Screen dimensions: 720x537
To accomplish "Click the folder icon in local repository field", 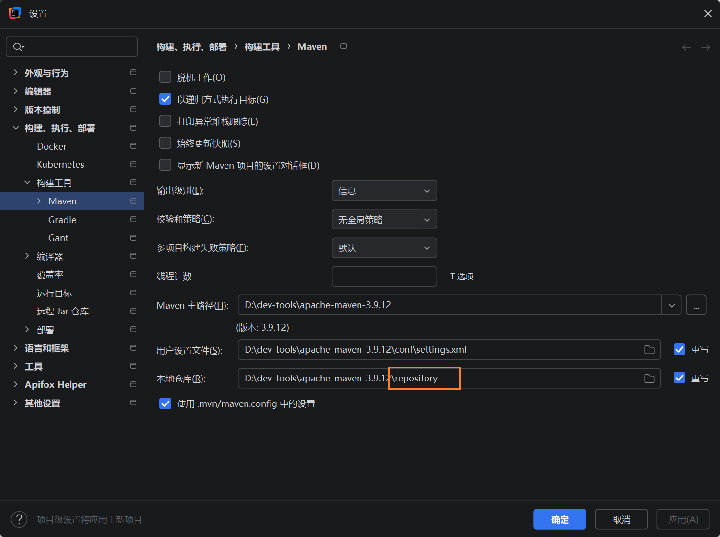I will tap(649, 379).
